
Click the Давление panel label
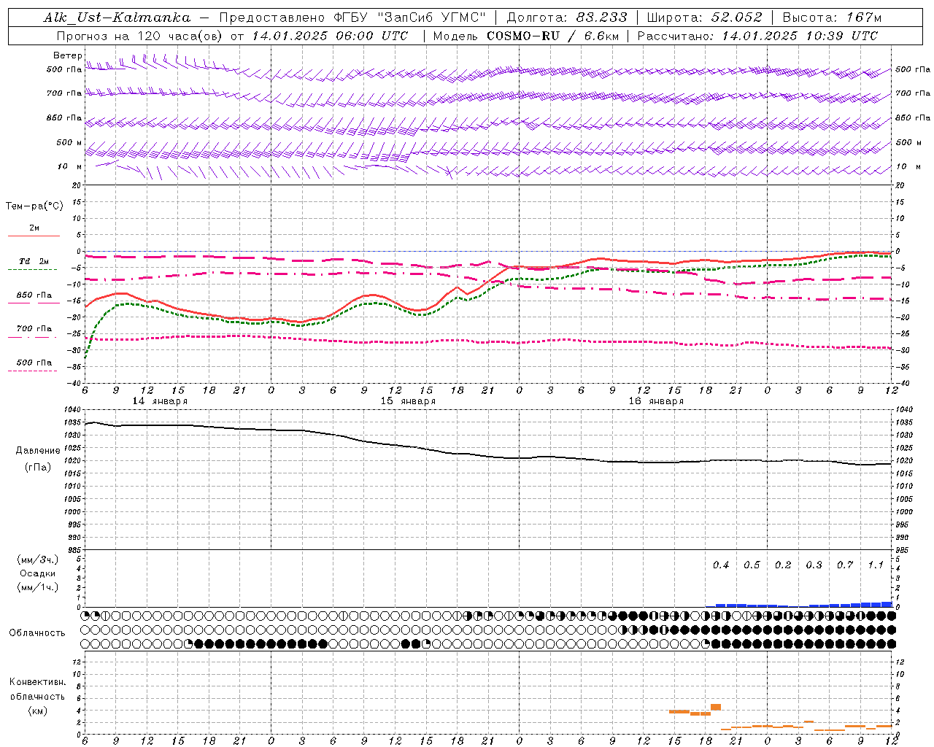38,451
